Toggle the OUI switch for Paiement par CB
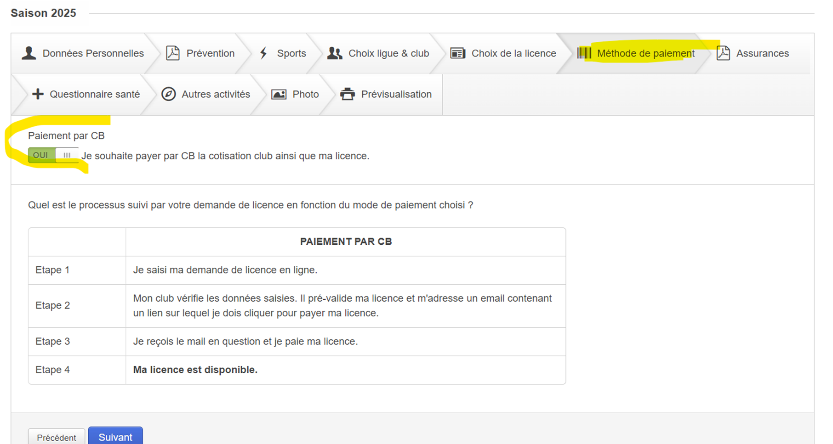833x444 pixels. (x=53, y=155)
